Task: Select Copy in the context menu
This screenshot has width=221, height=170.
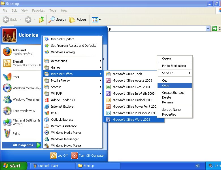Action: coord(175,85)
